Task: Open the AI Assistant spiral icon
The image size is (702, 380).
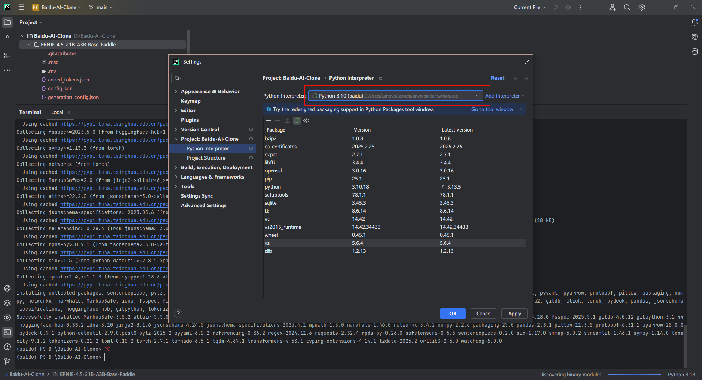Action: (695, 37)
